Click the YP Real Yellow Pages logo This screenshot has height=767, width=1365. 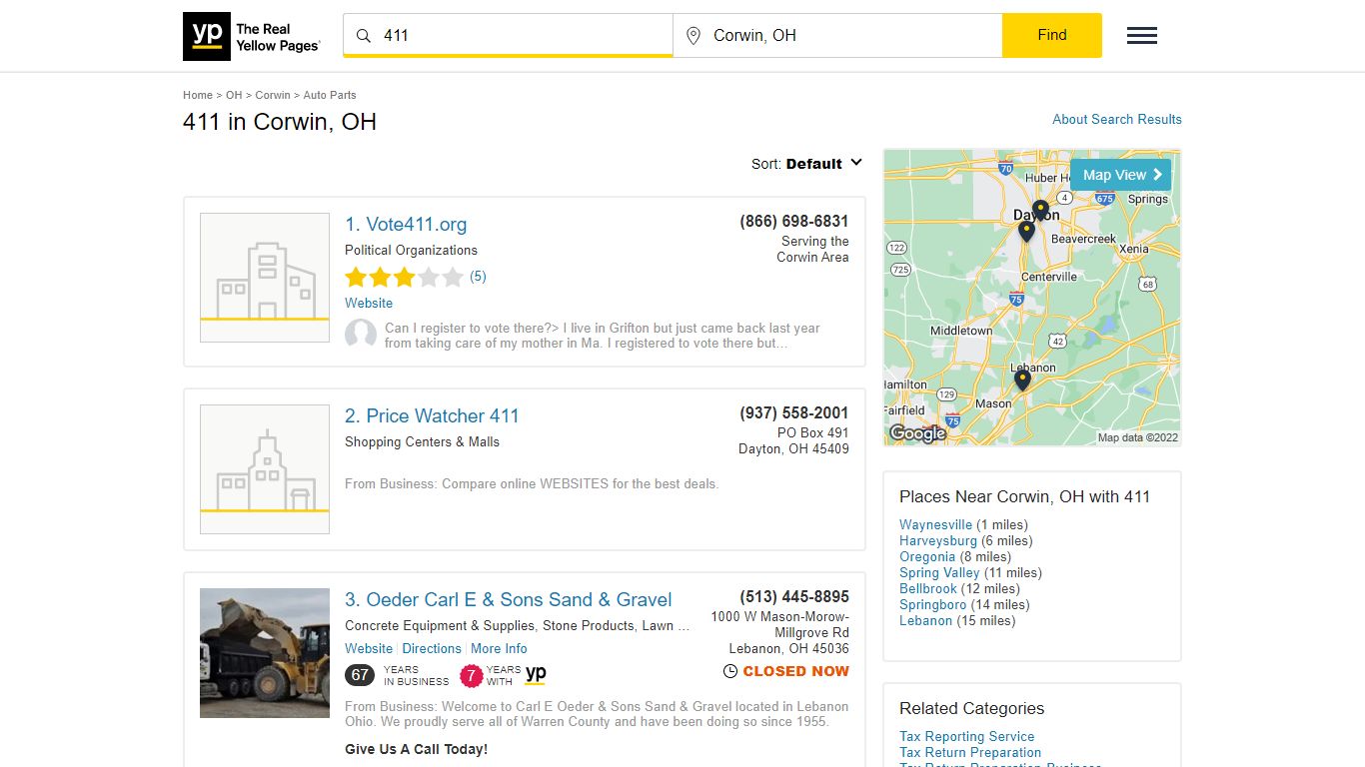(252, 36)
